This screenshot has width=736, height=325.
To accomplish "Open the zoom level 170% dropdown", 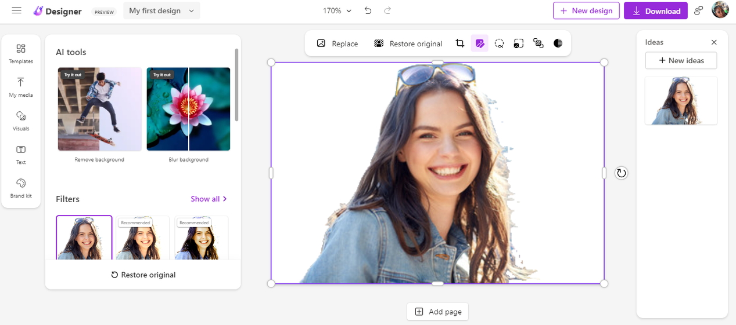I will pos(338,10).
